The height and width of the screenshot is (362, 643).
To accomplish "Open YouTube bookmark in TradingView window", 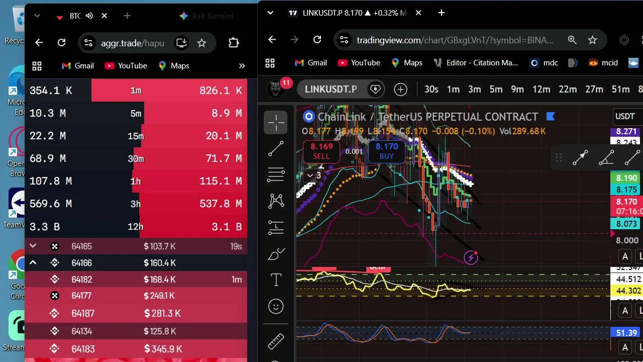I will [x=359, y=63].
